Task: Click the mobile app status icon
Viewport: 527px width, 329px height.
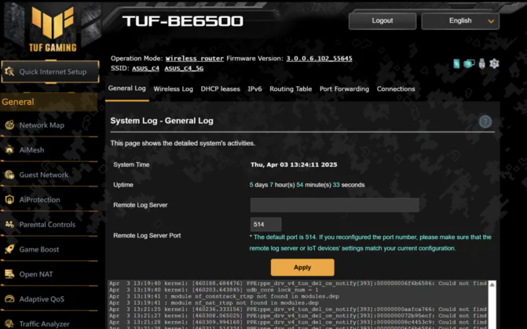Action: 456,63
